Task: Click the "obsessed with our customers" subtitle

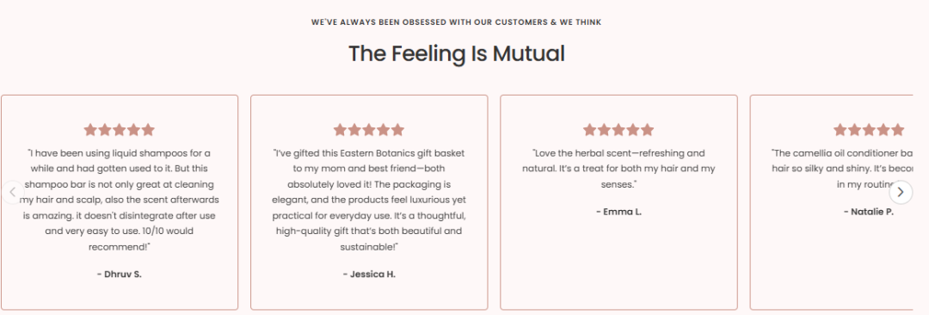Action: pyautogui.click(x=456, y=22)
